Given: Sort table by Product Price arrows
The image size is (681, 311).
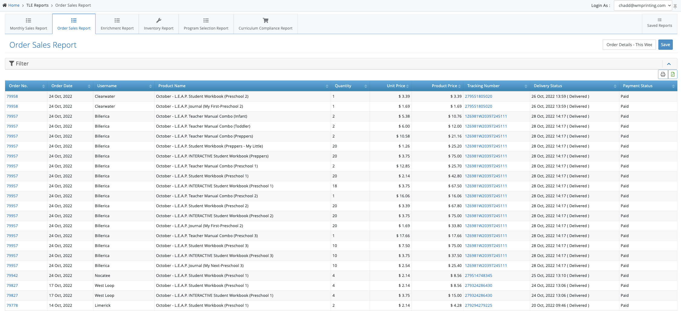Looking at the screenshot, I should 459,86.
